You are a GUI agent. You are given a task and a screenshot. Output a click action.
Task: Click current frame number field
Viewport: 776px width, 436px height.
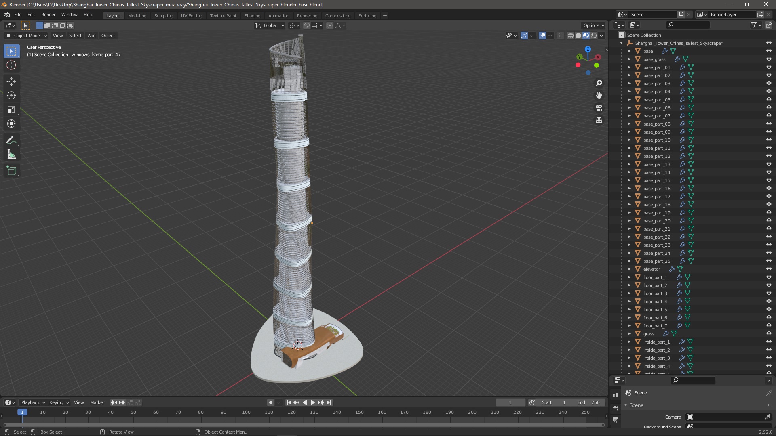point(510,402)
